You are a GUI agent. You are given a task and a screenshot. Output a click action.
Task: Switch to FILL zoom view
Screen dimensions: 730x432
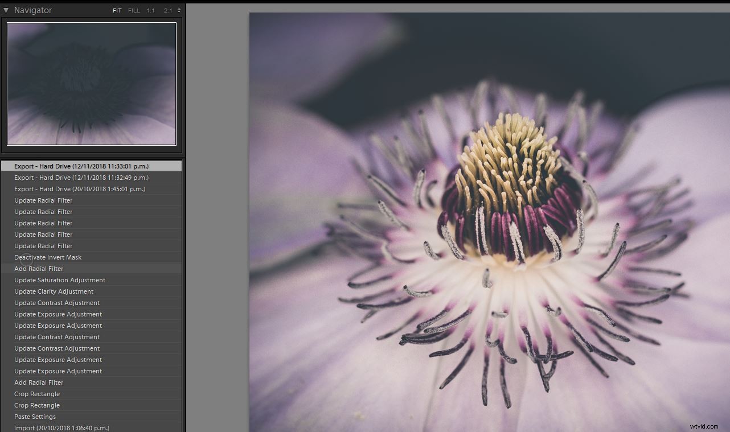coord(133,10)
